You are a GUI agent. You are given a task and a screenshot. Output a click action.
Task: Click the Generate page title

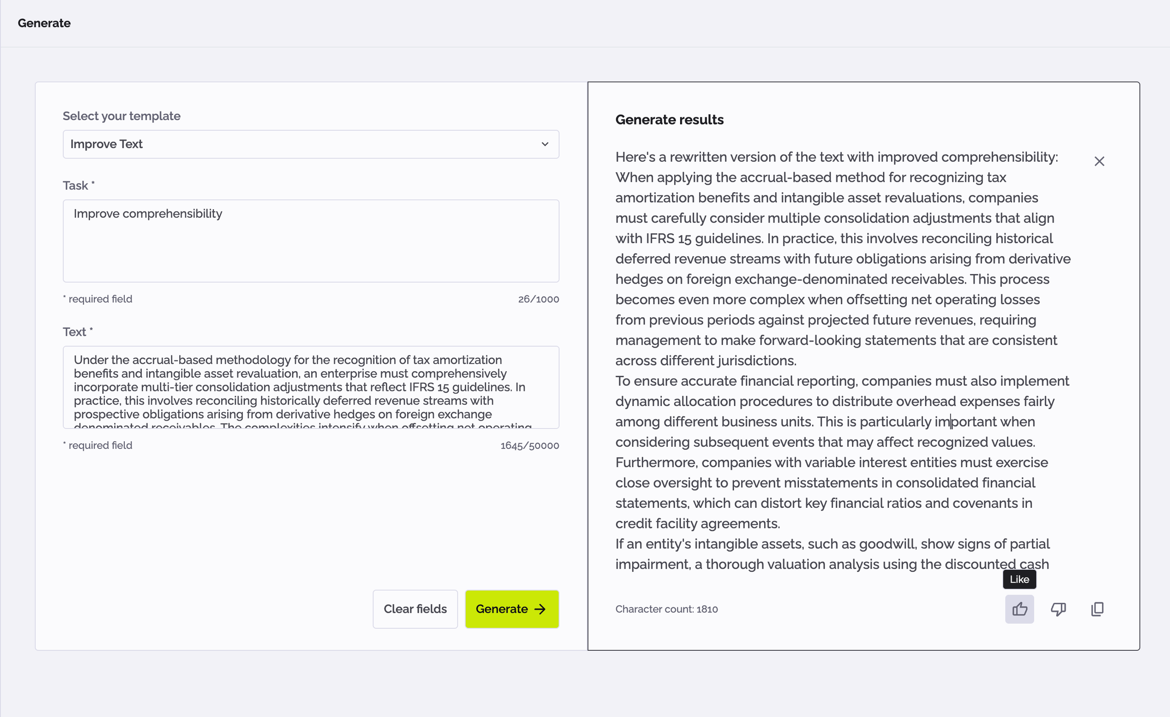coord(44,23)
